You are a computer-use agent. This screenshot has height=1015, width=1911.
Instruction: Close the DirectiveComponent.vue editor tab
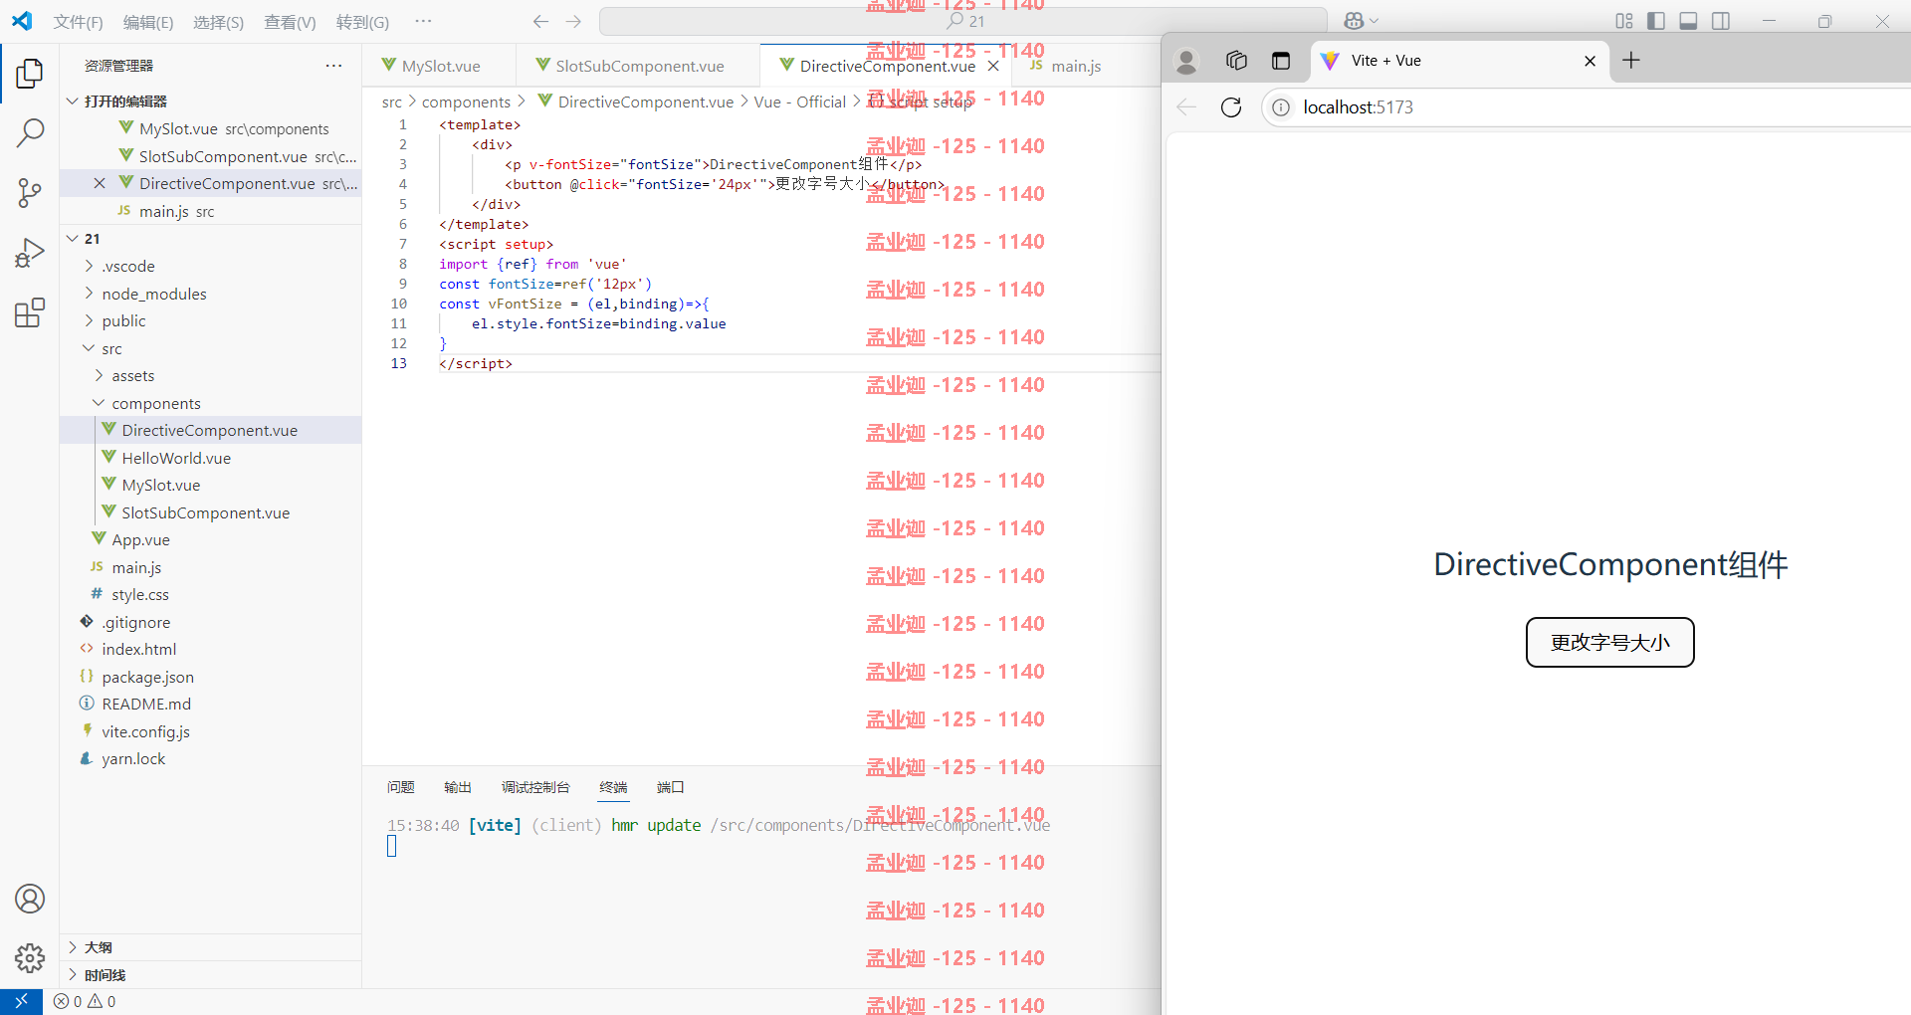tap(993, 66)
